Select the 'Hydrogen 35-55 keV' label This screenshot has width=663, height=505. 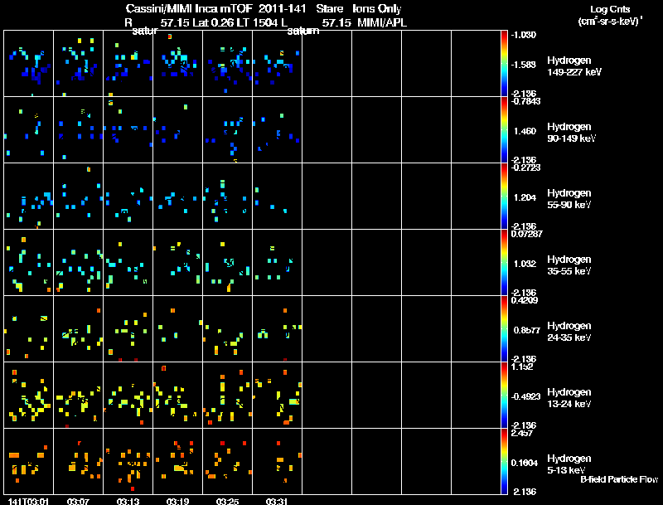coord(569,265)
